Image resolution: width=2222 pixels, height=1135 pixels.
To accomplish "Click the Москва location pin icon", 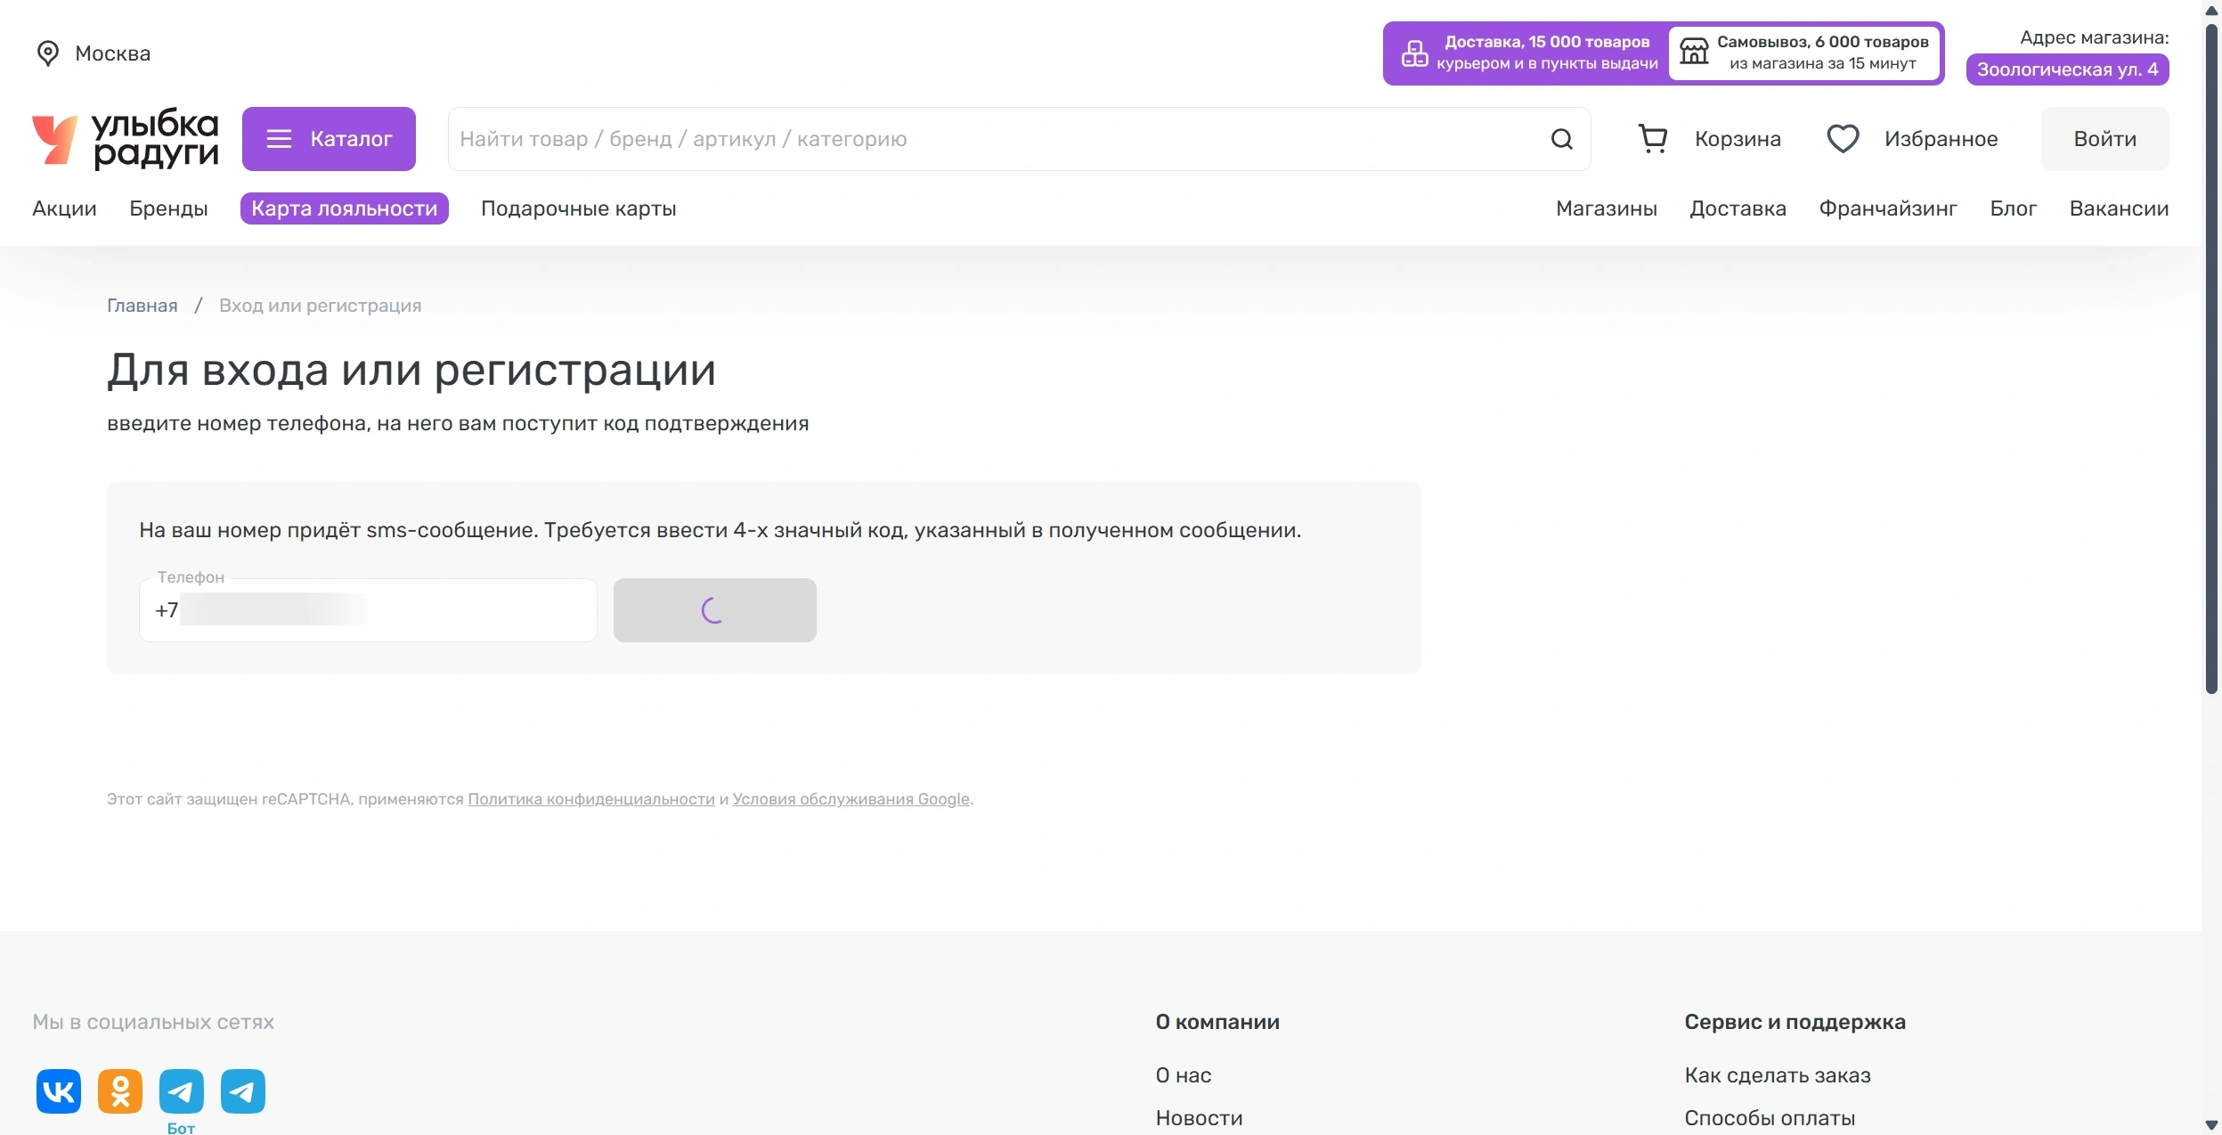I will (48, 53).
